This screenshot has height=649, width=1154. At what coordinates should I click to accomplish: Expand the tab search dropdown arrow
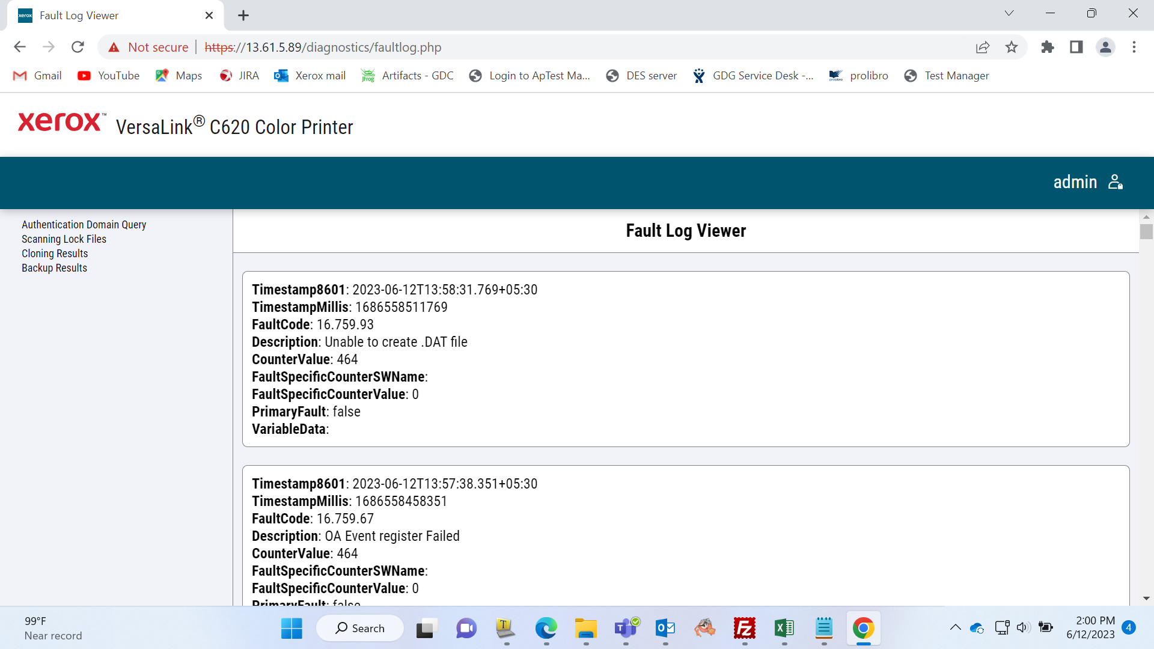(x=1009, y=13)
